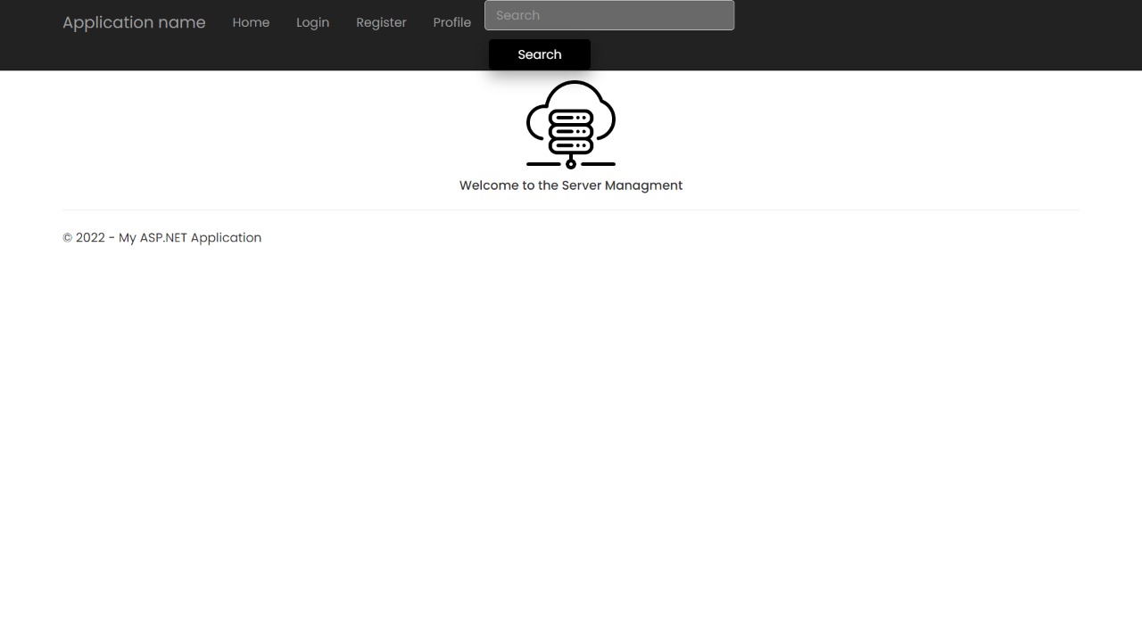Click the word Server in the welcome message
The height and width of the screenshot is (642, 1142).
[582, 185]
